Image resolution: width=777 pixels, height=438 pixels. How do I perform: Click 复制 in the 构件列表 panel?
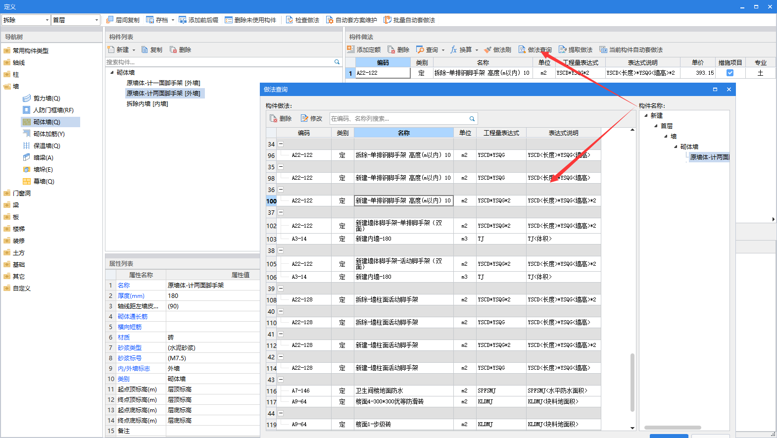coord(152,49)
